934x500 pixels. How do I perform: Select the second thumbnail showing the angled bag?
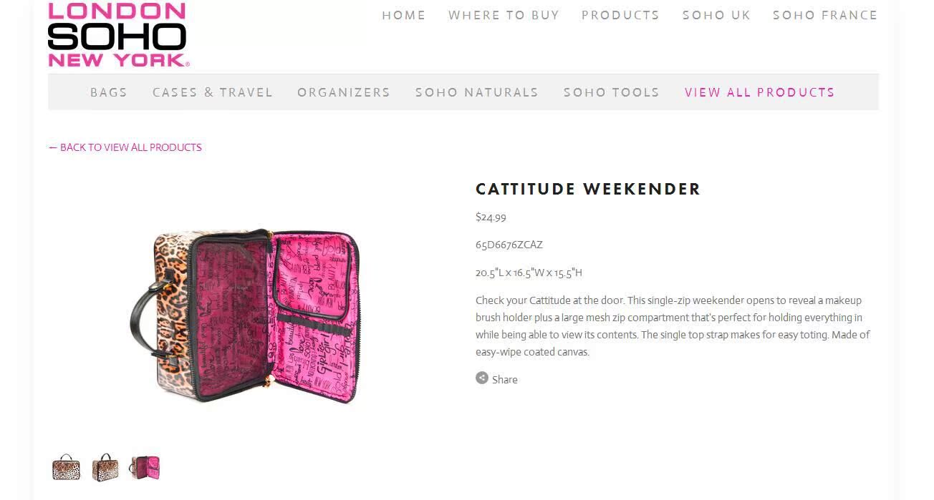105,468
